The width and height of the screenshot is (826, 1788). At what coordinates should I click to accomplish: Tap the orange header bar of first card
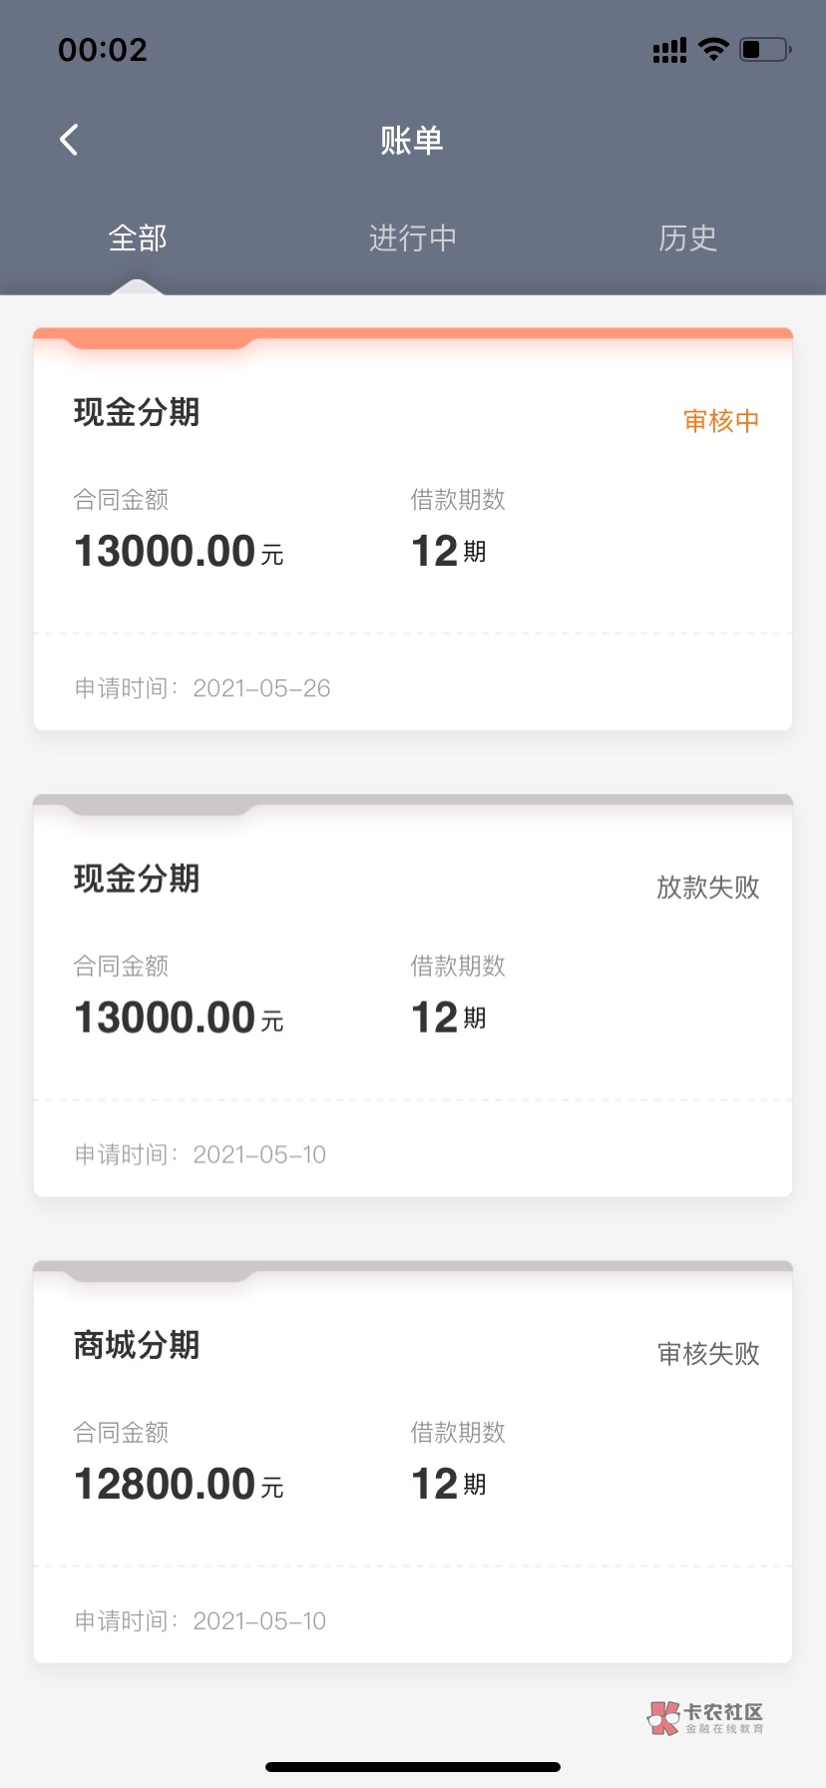coord(413,336)
